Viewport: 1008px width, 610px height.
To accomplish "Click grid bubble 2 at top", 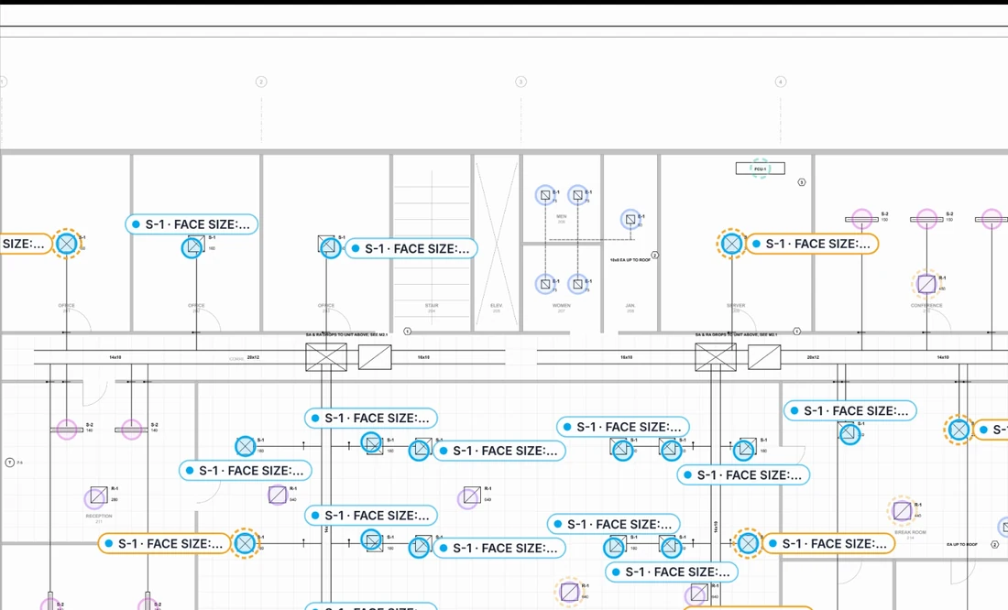I will pos(261,82).
